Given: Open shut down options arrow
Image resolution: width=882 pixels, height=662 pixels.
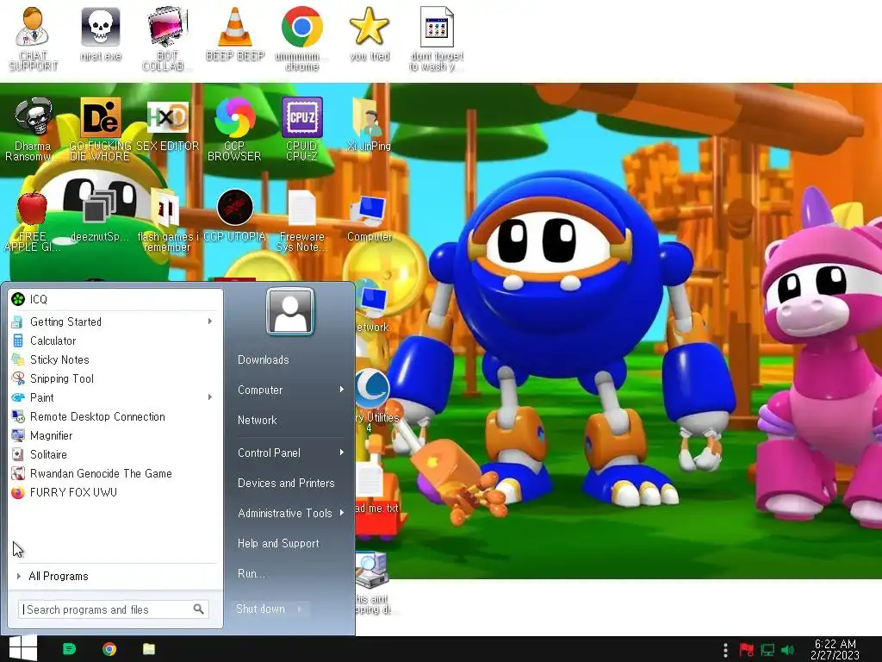Looking at the screenshot, I should coord(300,609).
